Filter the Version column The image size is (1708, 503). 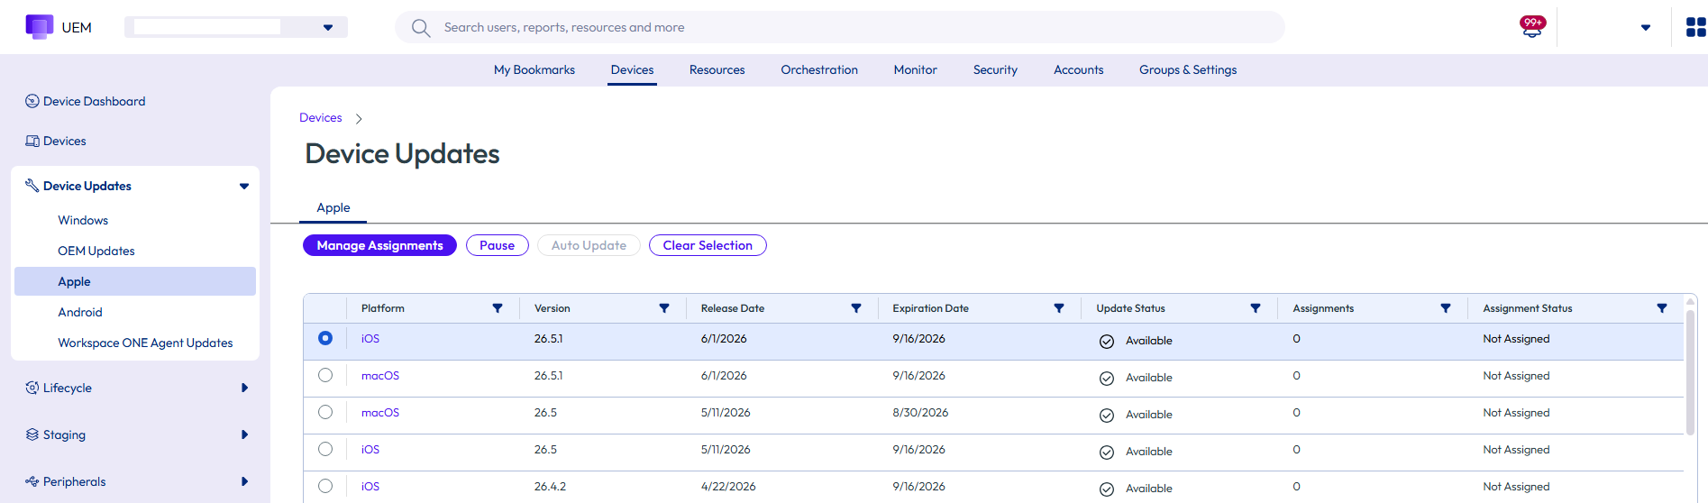(664, 308)
